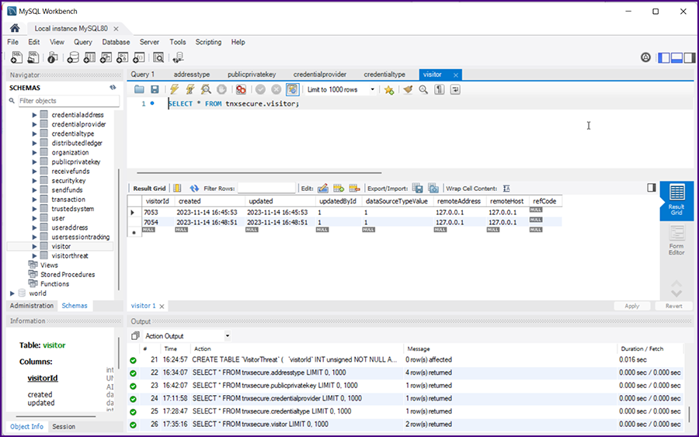The width and height of the screenshot is (699, 437).
Task: Refresh the SCHEMAS list
Action: [x=113, y=88]
